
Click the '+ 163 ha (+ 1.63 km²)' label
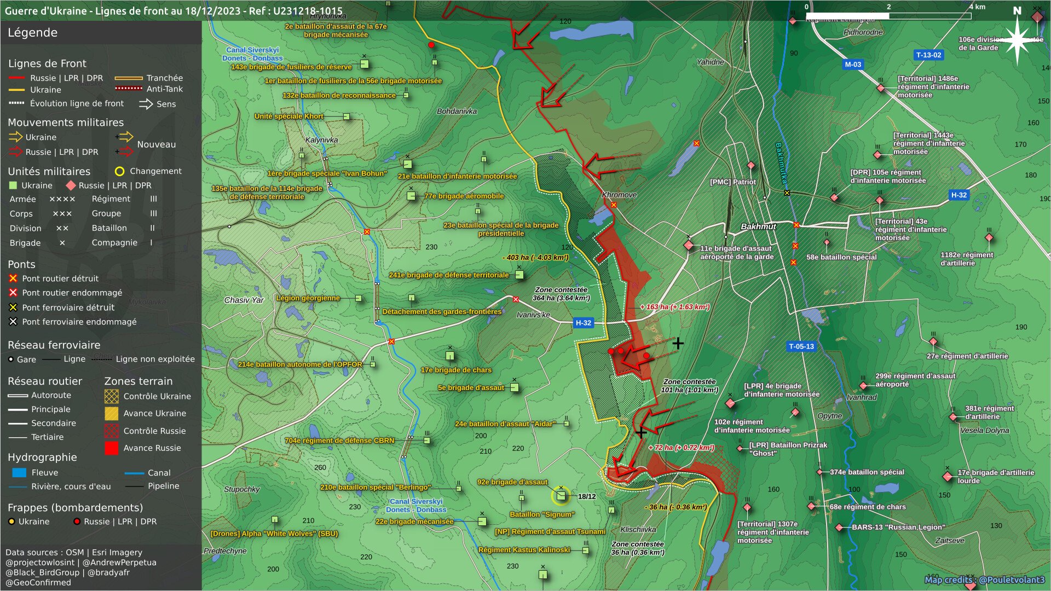tap(674, 307)
